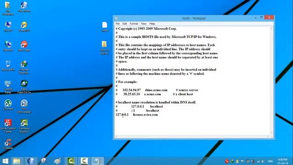Screen dimensions: 293x165
Task: Select the Network desktop icon
Action: [8, 46]
